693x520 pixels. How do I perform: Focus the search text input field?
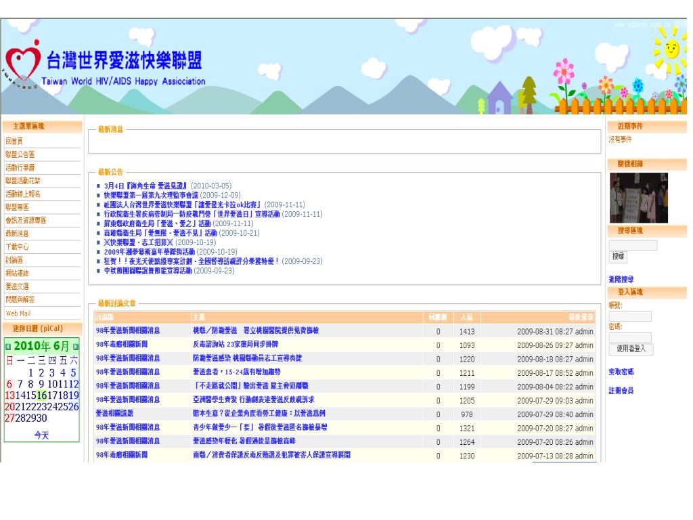tap(633, 245)
